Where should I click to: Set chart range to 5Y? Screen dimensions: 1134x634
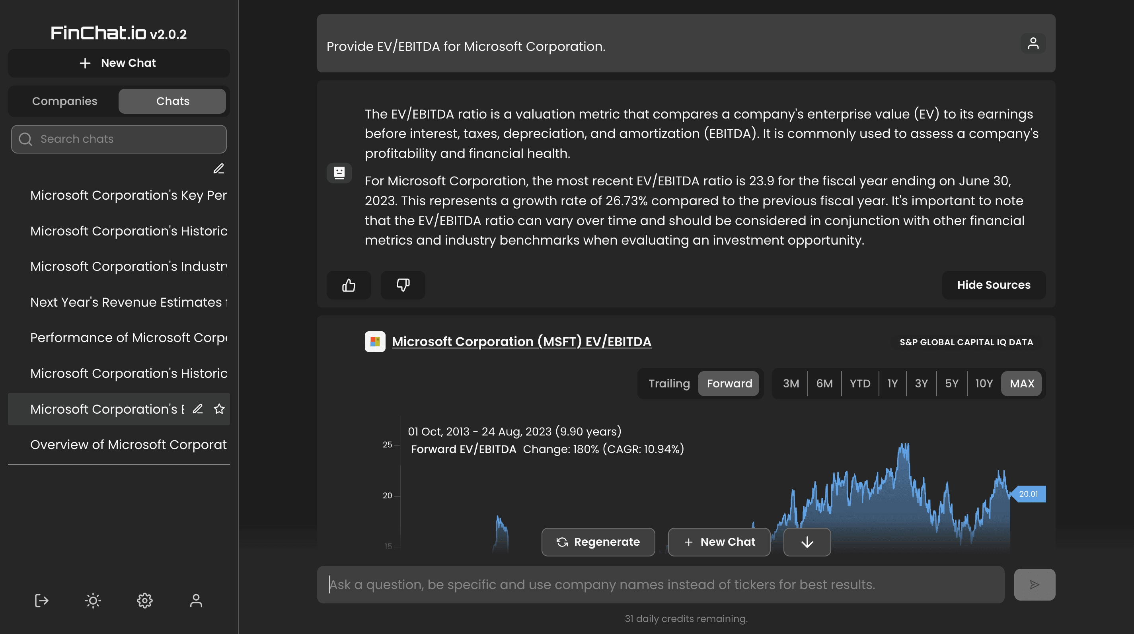tap(951, 384)
